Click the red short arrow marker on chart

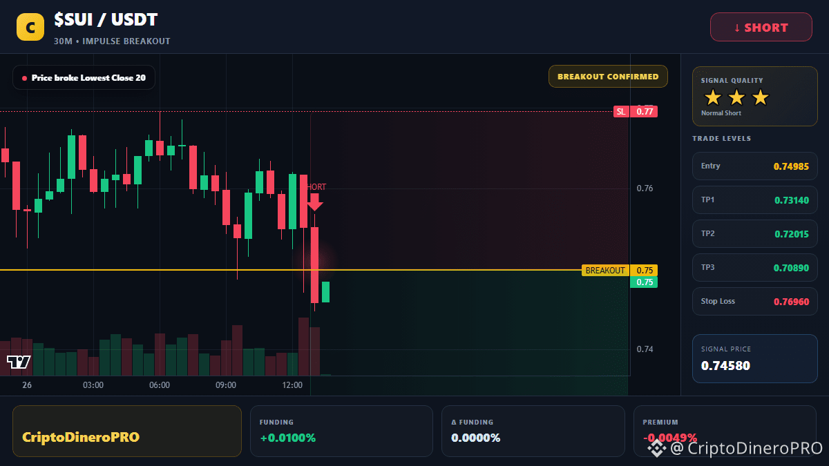coord(315,202)
